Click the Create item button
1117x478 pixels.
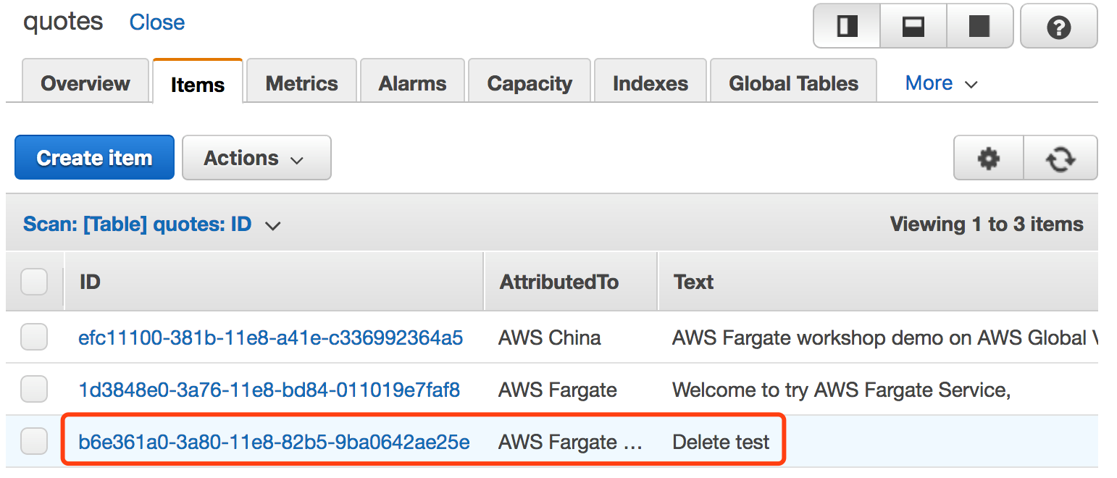tap(94, 158)
